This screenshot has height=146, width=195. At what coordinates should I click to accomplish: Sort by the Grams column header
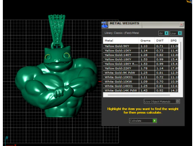(147, 41)
